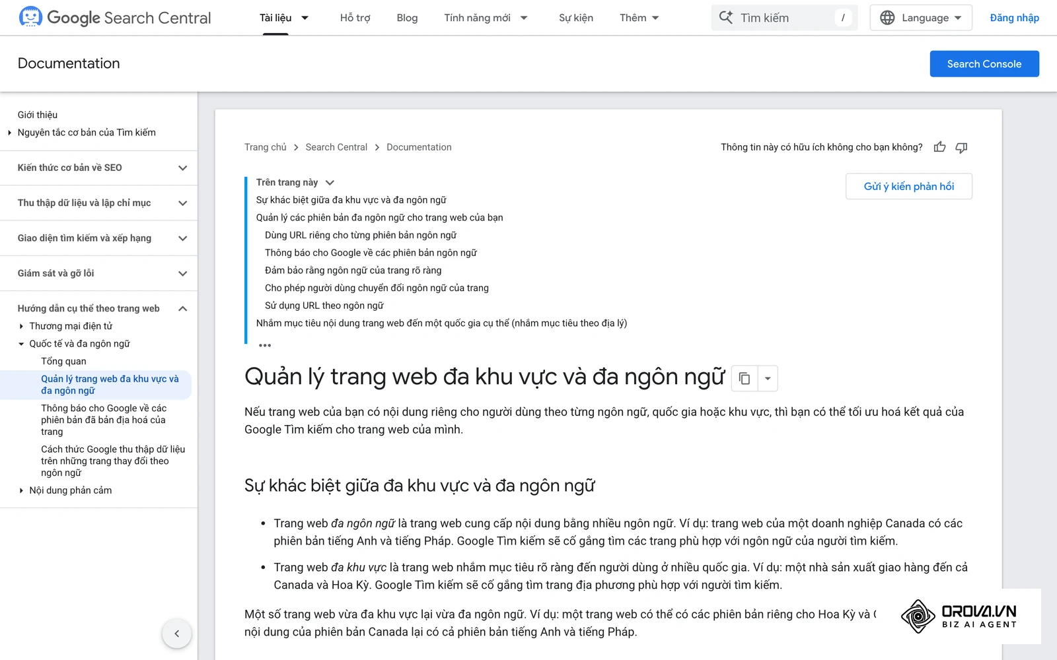Viewport: 1057px width, 660px height.
Task: Collapse Quốc tế và đa ngôn ngữ item
Action: 21,344
